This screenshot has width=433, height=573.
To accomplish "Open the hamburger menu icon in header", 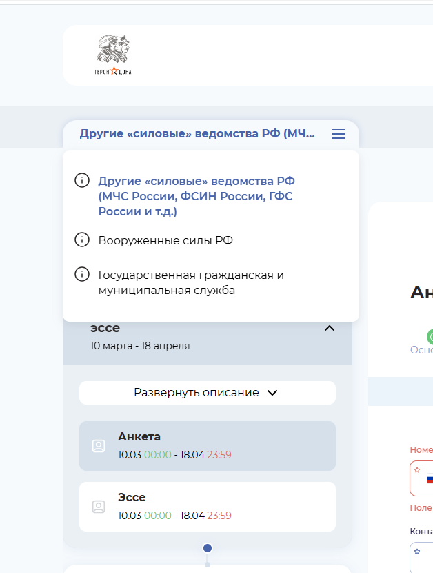I will (x=339, y=134).
